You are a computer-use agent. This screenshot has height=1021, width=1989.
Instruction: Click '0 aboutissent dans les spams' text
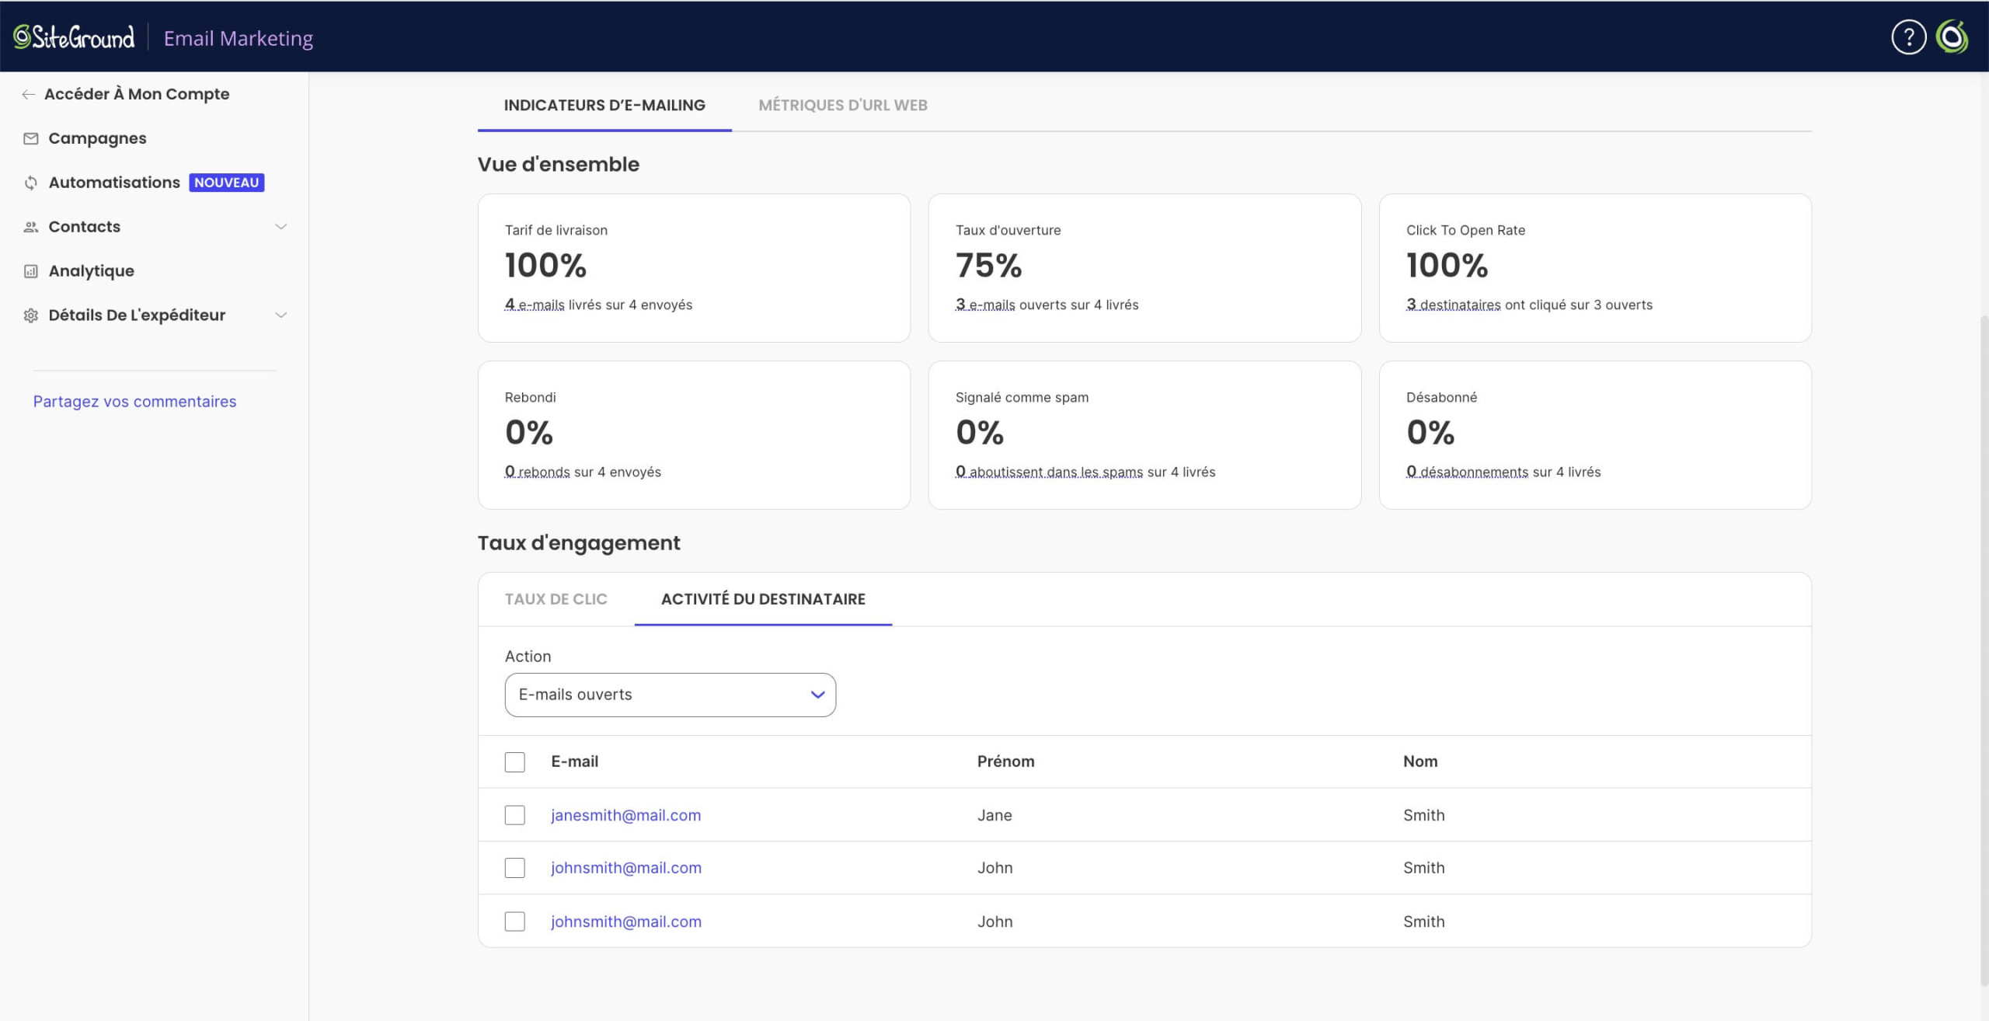click(1049, 472)
